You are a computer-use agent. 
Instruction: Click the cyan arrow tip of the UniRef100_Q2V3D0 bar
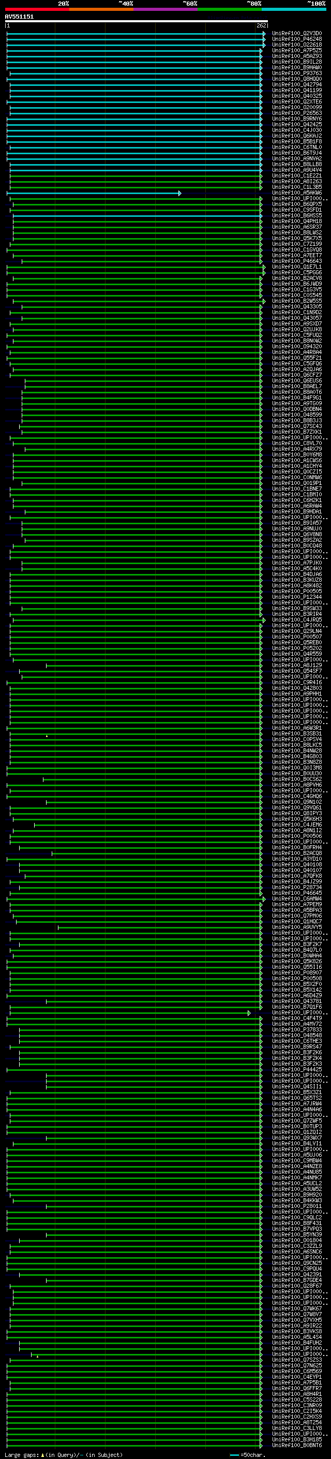(x=264, y=34)
